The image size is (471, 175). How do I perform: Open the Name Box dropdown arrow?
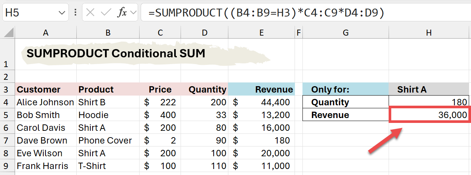point(62,13)
